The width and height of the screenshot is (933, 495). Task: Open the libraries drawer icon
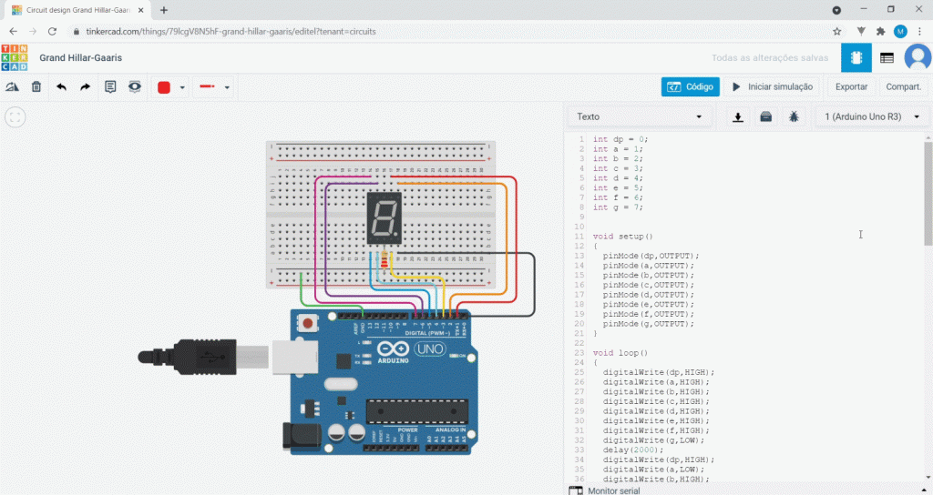(x=766, y=116)
